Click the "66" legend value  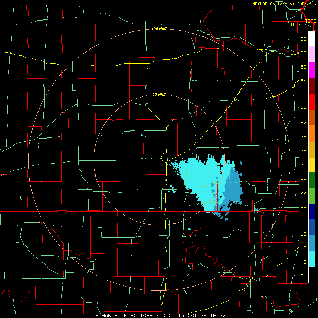[304, 39]
